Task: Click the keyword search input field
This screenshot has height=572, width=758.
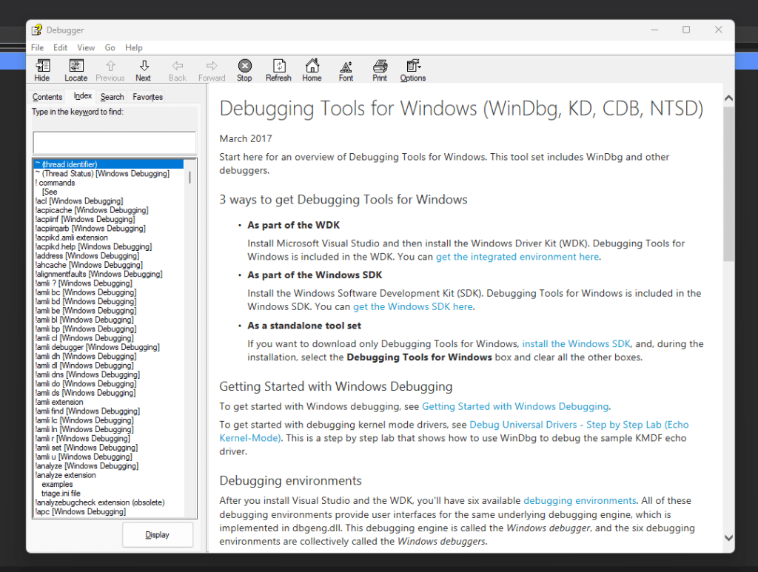Action: pyautogui.click(x=115, y=143)
